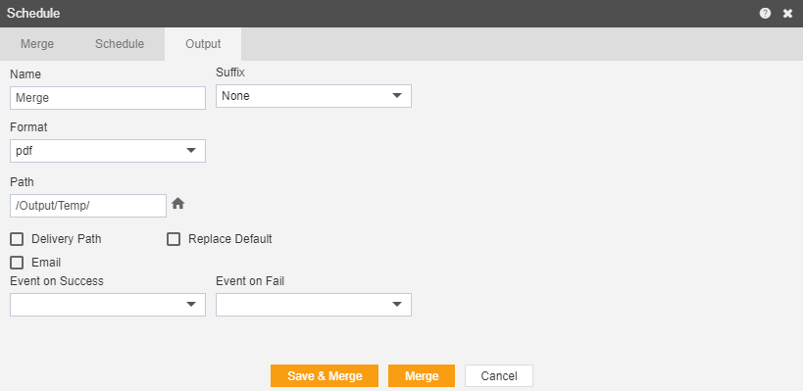Cancel the schedule dialog
The height and width of the screenshot is (391, 803).
pos(499,375)
